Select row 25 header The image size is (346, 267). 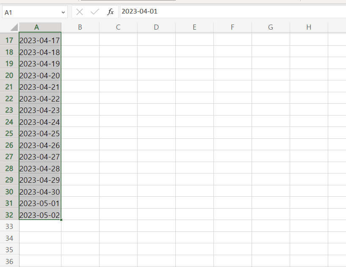[9, 133]
